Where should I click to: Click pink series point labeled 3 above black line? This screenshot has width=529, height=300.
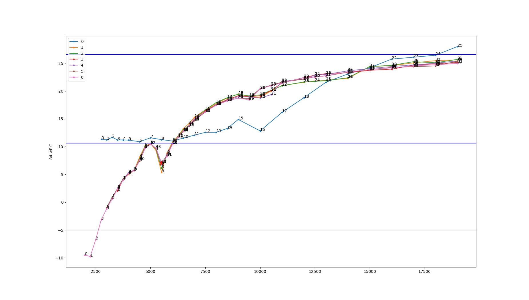pos(101,220)
